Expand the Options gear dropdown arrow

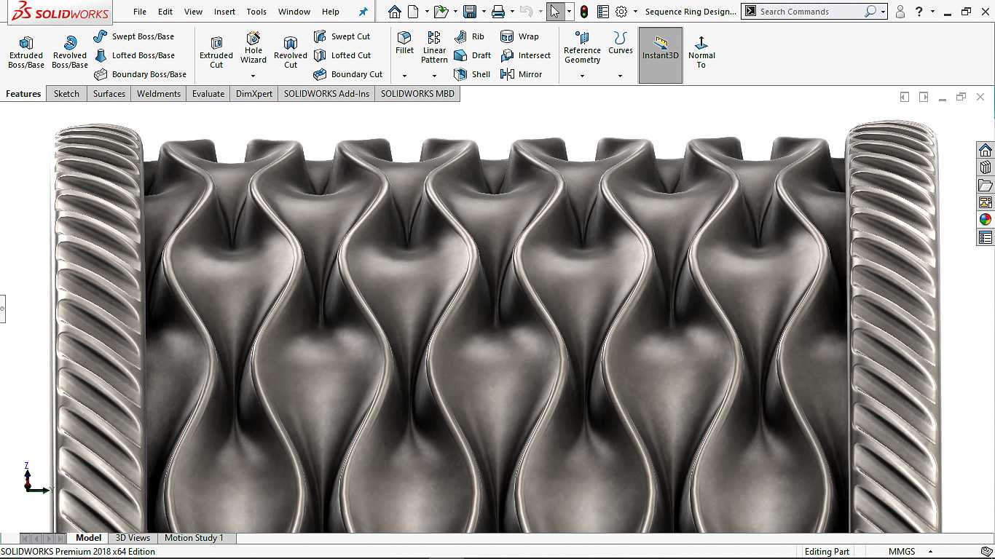tap(635, 12)
